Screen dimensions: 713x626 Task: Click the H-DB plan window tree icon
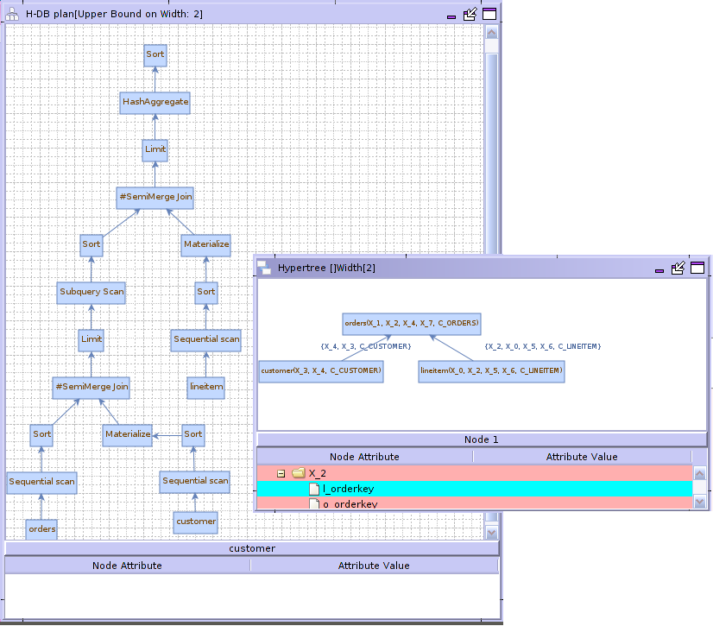click(12, 14)
